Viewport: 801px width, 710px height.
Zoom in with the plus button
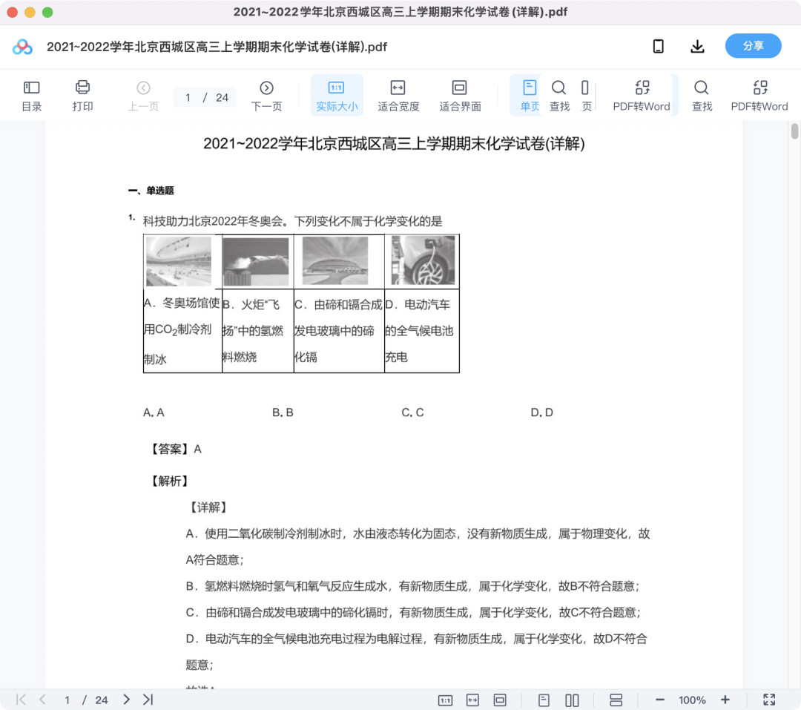tap(725, 700)
